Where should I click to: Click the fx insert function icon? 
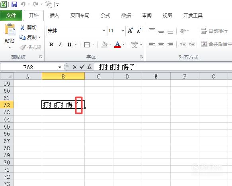click(x=90, y=67)
